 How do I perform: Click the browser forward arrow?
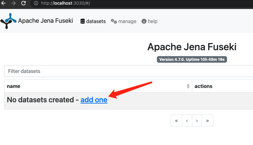[13, 4]
